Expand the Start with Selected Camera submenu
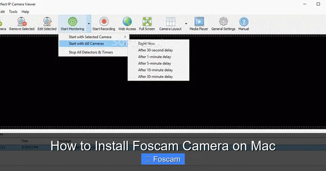Viewport: 326px width, 171px height. [90, 37]
